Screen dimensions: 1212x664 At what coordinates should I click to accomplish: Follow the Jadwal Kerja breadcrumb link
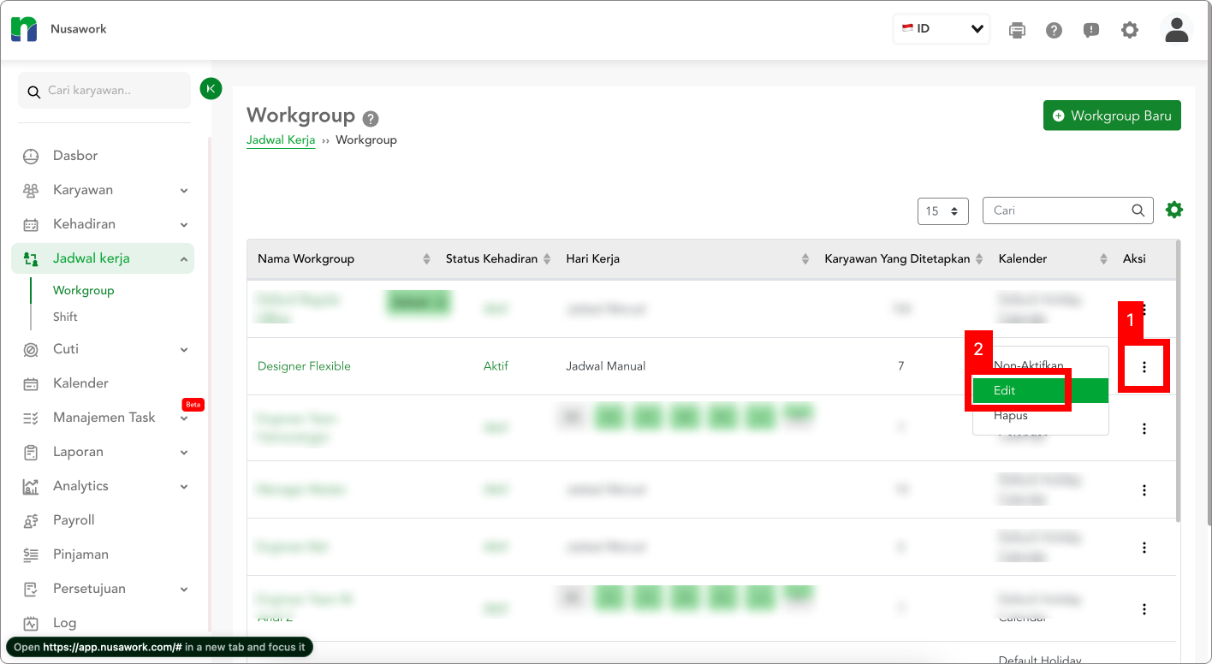coord(281,139)
